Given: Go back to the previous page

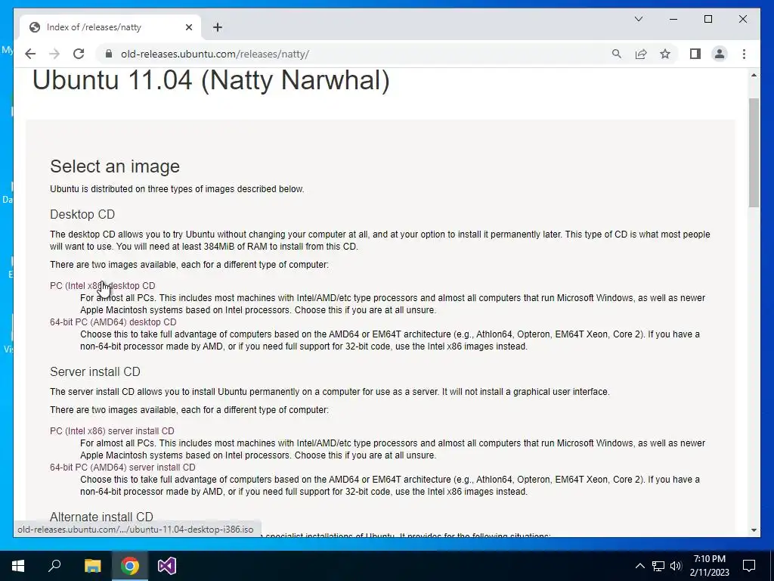Looking at the screenshot, I should coord(30,54).
